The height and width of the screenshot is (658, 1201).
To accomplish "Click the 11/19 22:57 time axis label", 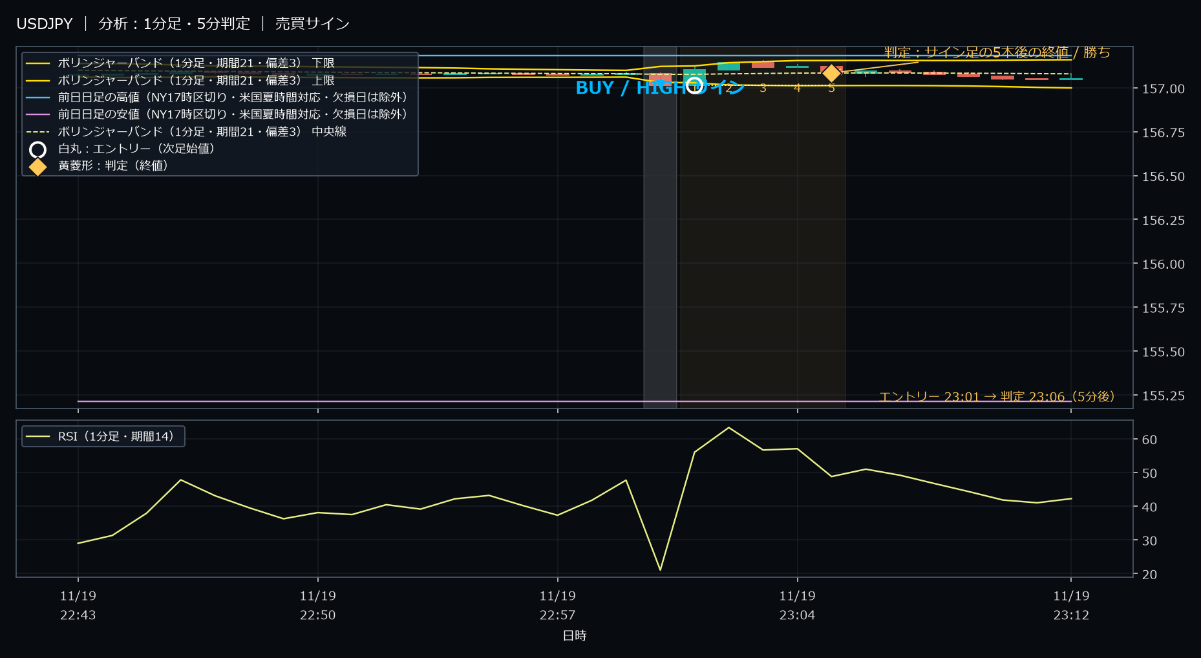I will coord(558,605).
